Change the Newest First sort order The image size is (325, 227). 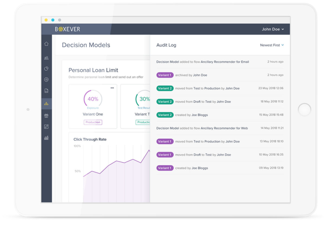(x=272, y=45)
